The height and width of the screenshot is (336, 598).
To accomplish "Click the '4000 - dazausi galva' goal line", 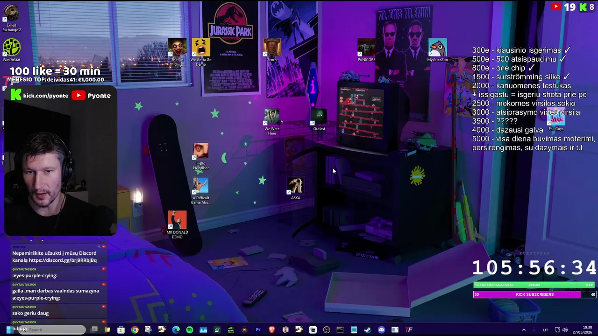I will [508, 130].
